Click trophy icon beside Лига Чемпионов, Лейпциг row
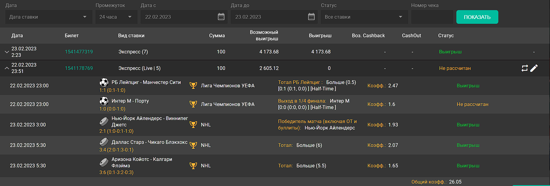Viewport: 550px width, 186px height. pos(193,86)
